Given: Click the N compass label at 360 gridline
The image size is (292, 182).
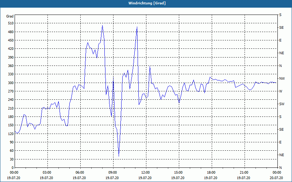Looking at the screenshot, I should [281, 66].
